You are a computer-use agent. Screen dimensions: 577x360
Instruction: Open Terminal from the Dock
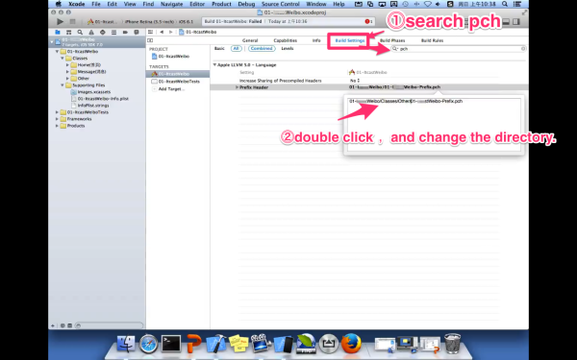[171, 344]
